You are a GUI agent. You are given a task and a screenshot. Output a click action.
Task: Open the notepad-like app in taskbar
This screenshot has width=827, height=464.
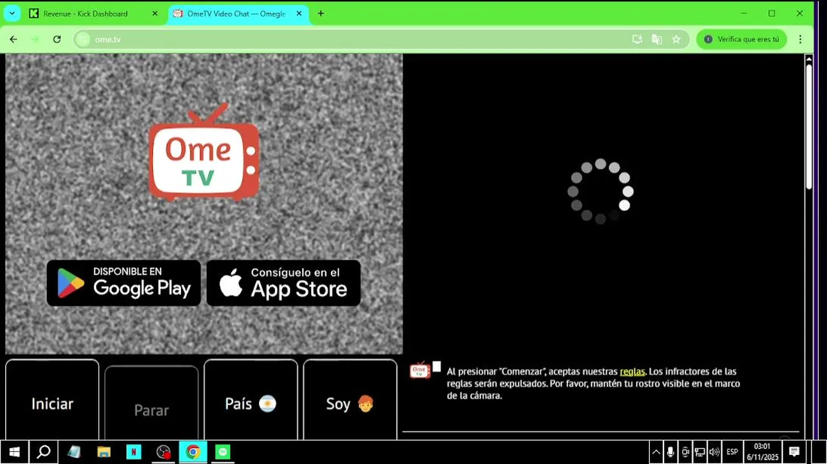[74, 452]
